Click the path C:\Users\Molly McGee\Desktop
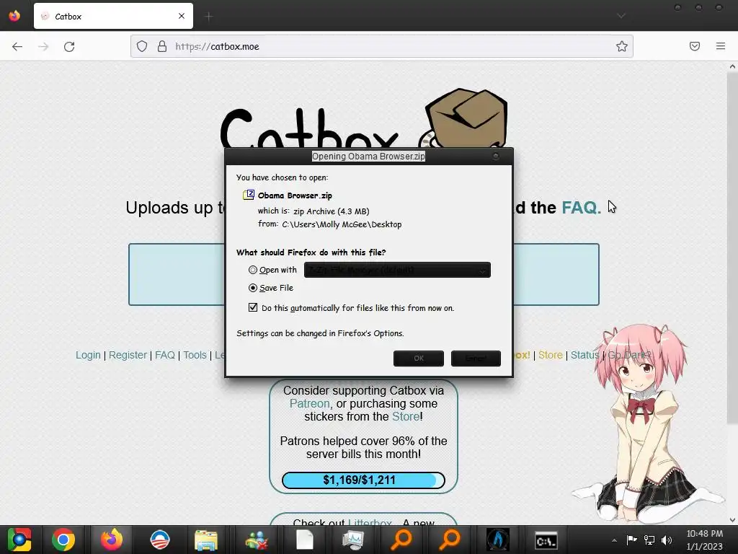Viewport: 738px width, 554px height. coord(342,224)
